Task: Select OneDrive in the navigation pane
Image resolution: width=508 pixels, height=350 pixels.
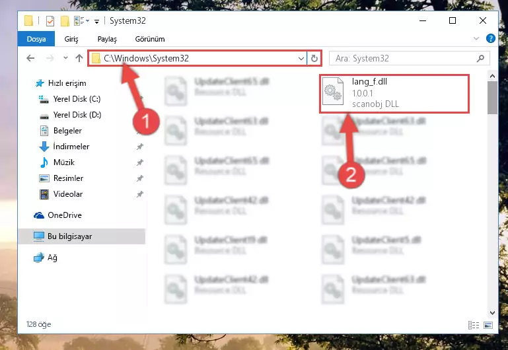Action: (65, 215)
